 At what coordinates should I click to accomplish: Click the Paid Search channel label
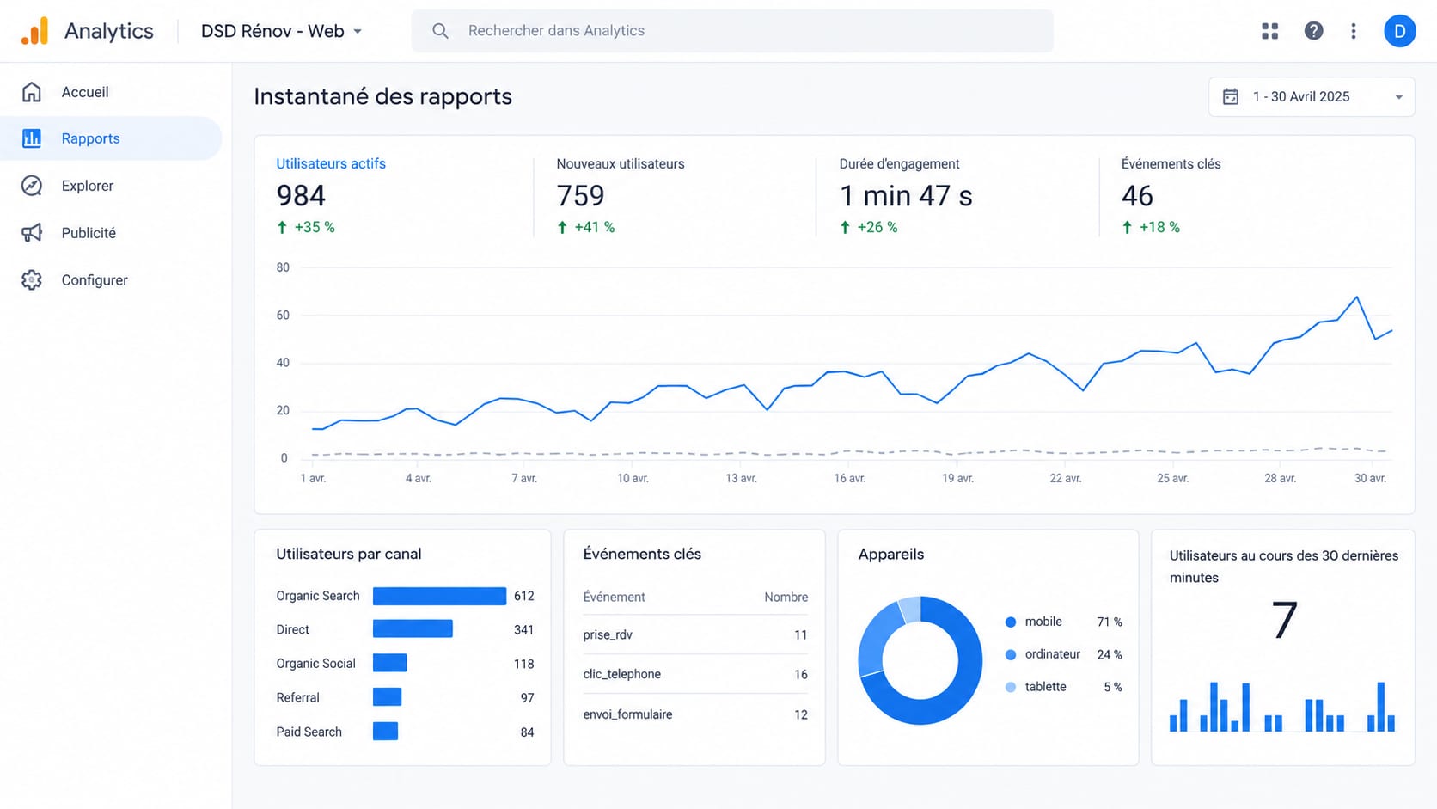tap(309, 732)
